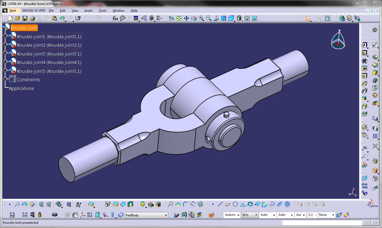
Task: Click the Open file folder icon
Action: [x=17, y=18]
